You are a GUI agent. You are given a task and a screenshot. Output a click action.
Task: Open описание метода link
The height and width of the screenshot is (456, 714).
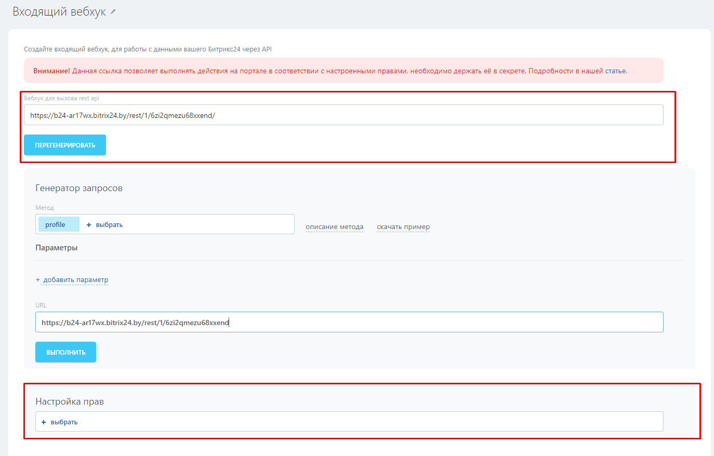334,227
